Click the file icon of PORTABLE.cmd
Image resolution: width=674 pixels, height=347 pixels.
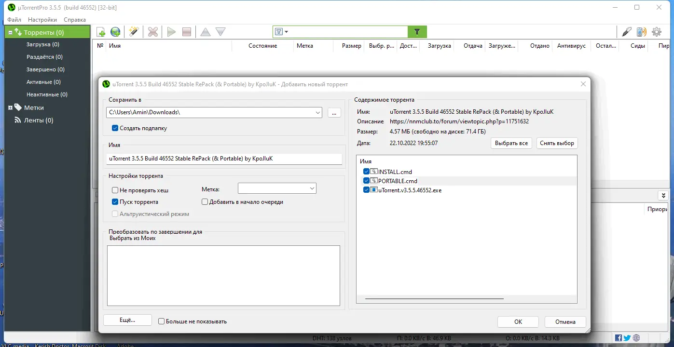[x=373, y=181]
